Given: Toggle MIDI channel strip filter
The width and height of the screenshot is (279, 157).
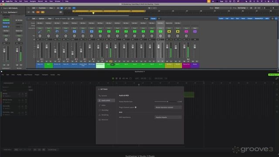Looking at the screenshot, I should pyautogui.click(x=267, y=19).
